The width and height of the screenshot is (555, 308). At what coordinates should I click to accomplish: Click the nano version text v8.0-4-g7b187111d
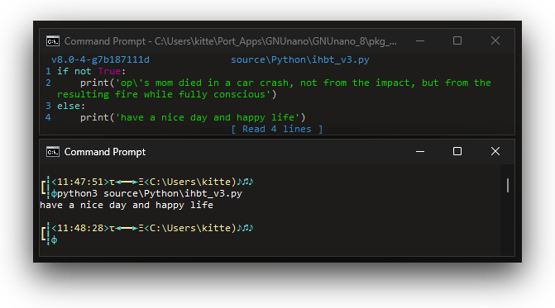tap(101, 59)
